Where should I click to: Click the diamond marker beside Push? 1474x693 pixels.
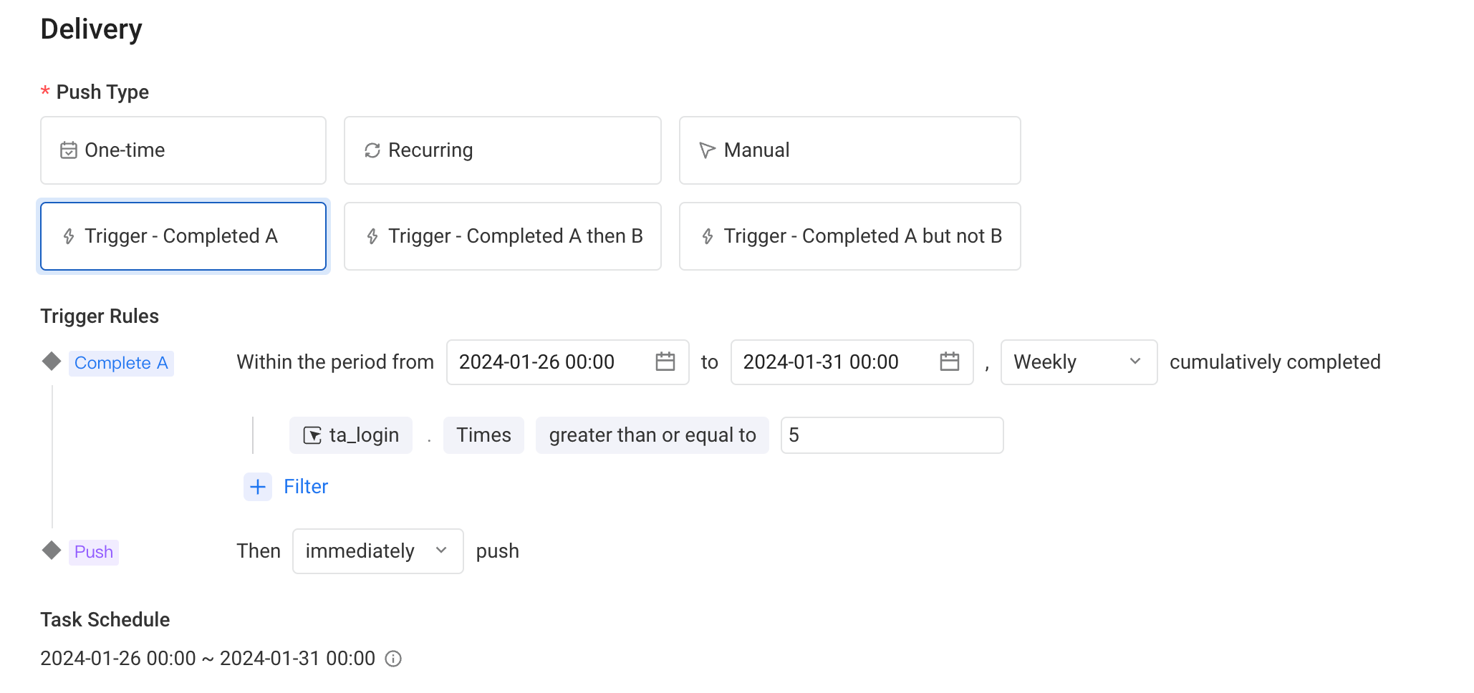pyautogui.click(x=52, y=551)
